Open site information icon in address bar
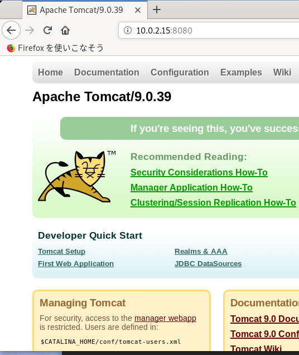The height and width of the screenshot is (355, 299). 128,30
